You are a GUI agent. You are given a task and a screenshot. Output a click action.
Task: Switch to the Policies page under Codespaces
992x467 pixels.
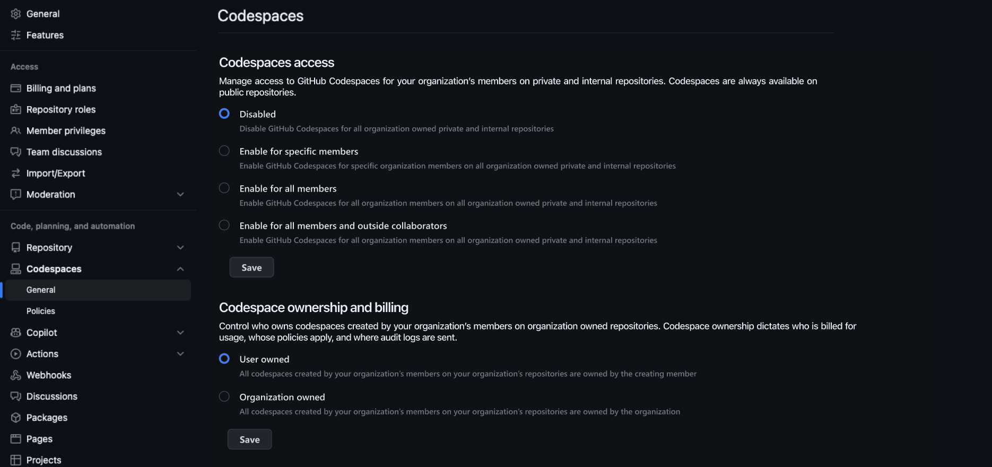point(41,311)
